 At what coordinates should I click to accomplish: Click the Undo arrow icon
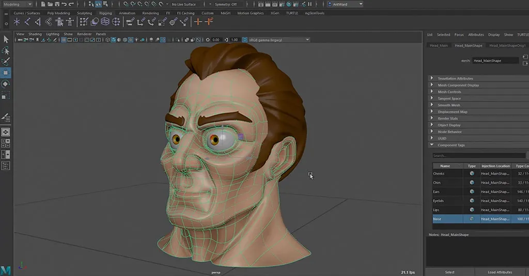pos(64,4)
